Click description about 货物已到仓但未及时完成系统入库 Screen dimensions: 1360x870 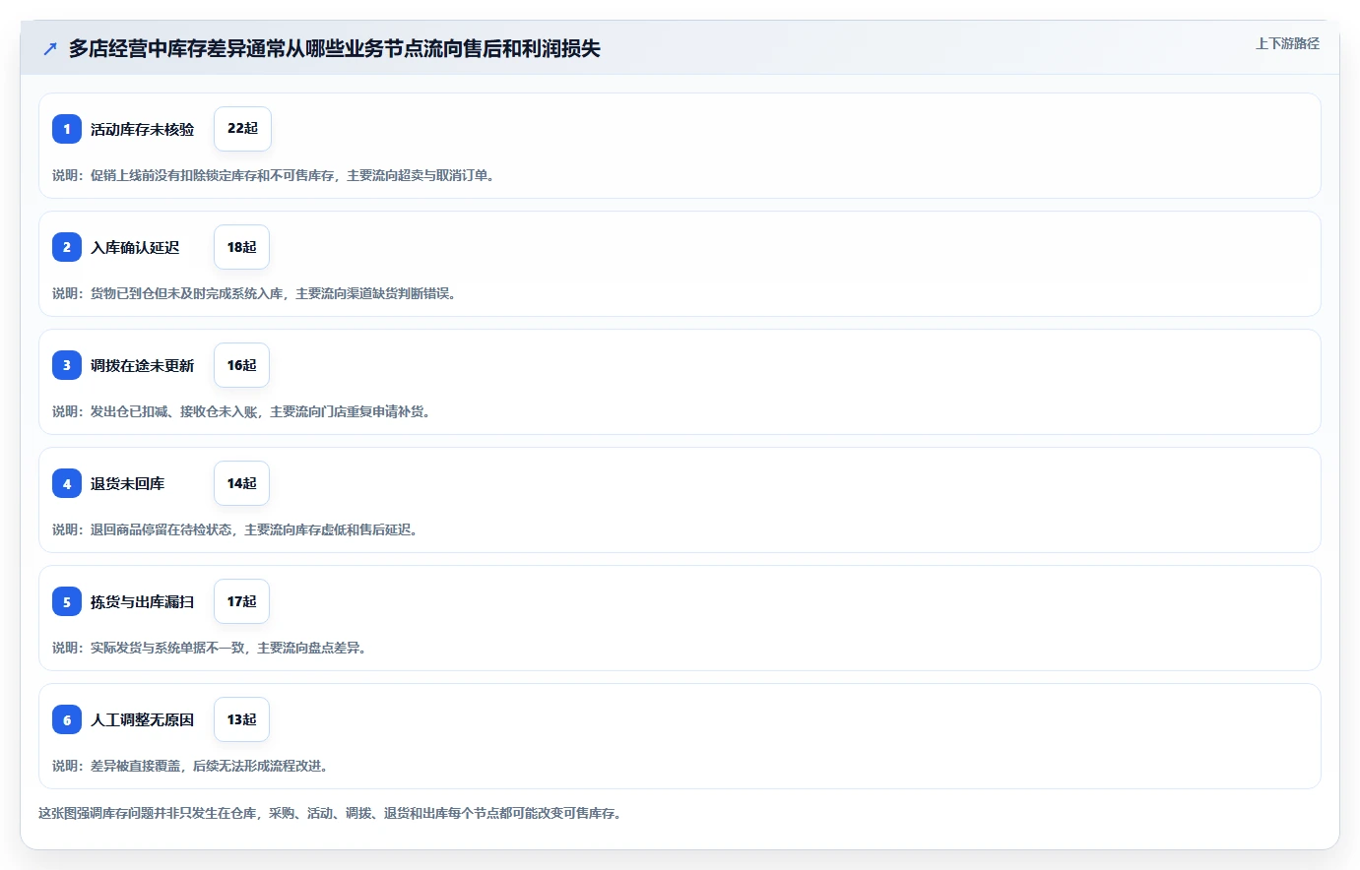257,293
